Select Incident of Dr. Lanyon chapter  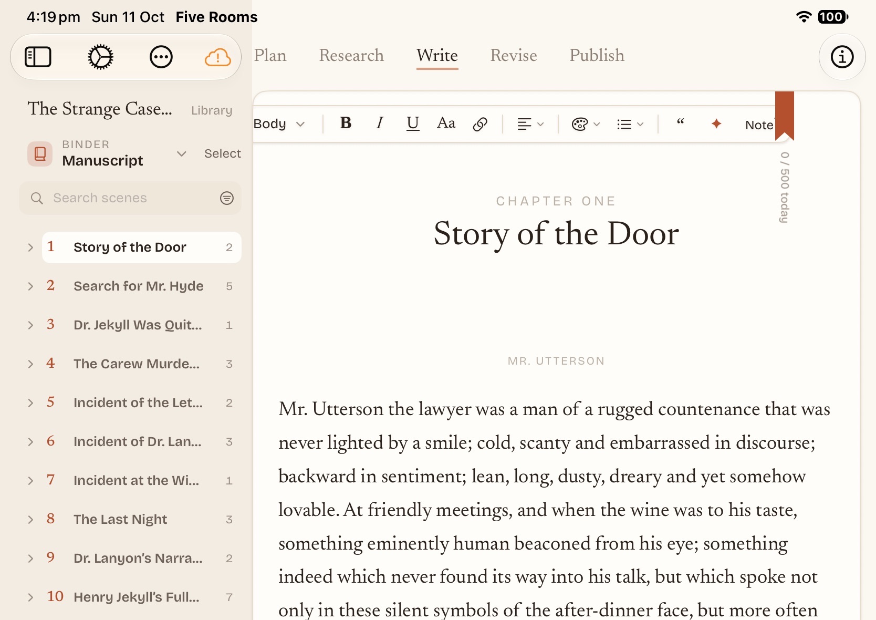click(x=142, y=442)
